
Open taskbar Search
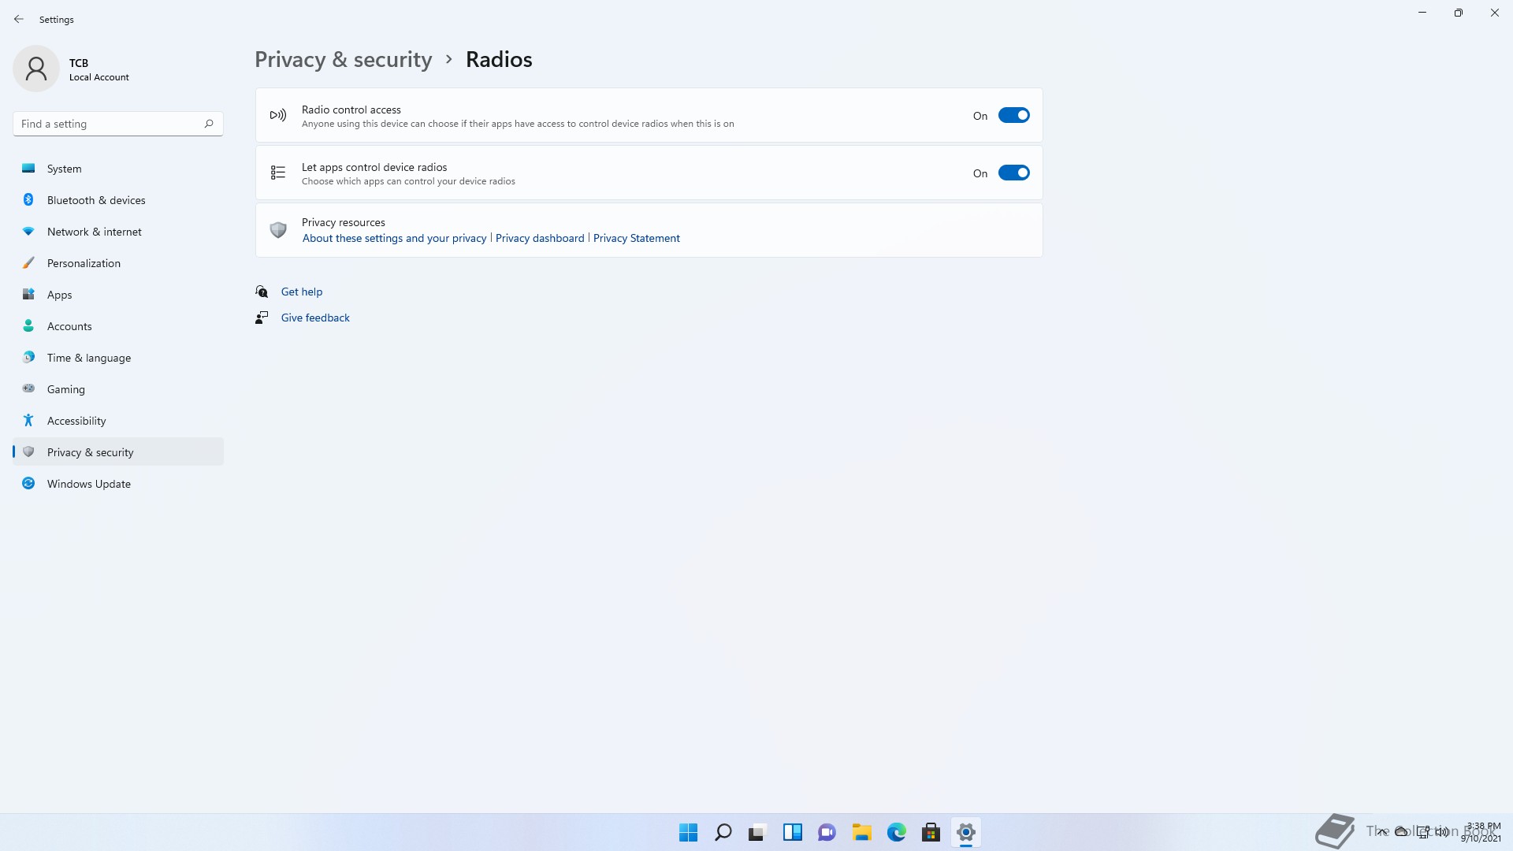pyautogui.click(x=723, y=832)
